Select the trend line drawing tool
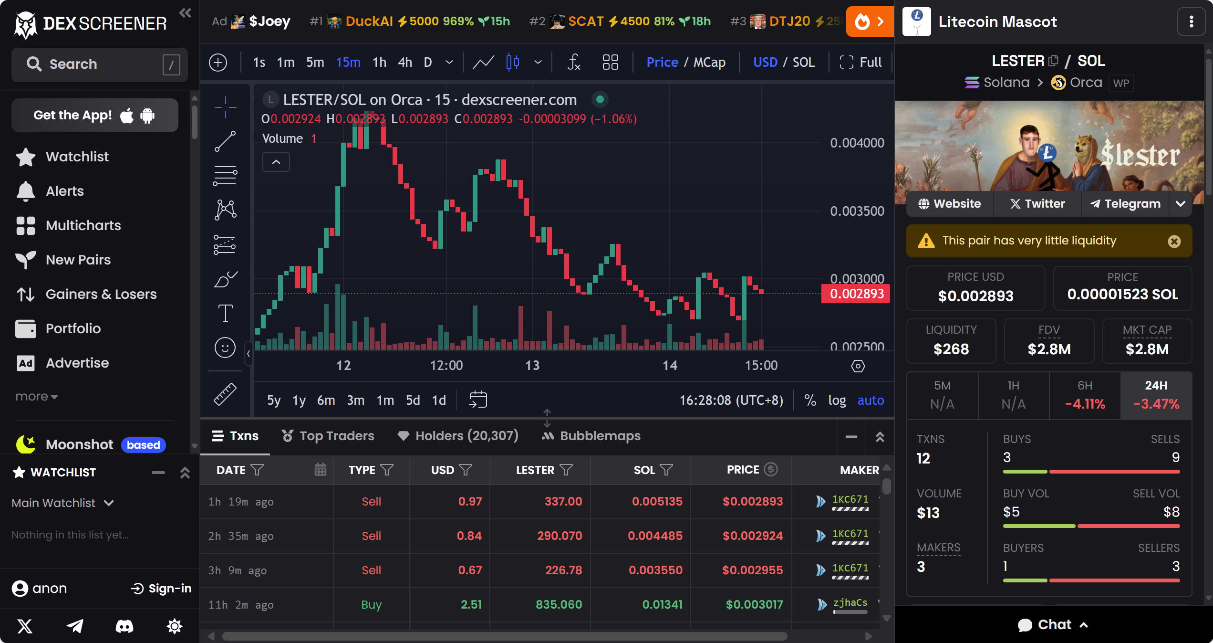Screen dimensions: 1213x643 (225, 141)
